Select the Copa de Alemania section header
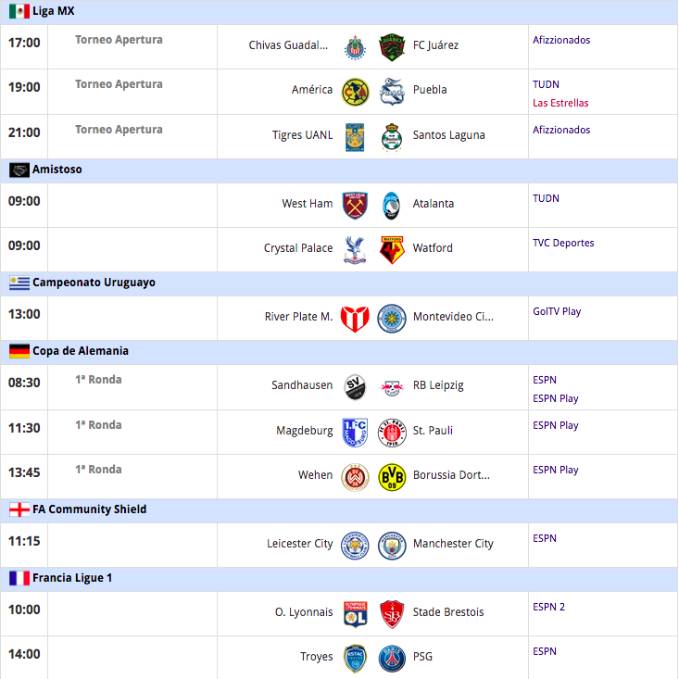 [x=339, y=352]
